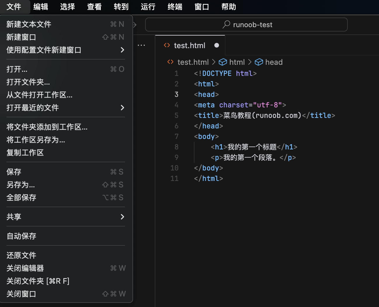Viewport: 379px width, 307px height.
Task: Click the html symbol cube icon in breadcrumb
Action: 223,62
